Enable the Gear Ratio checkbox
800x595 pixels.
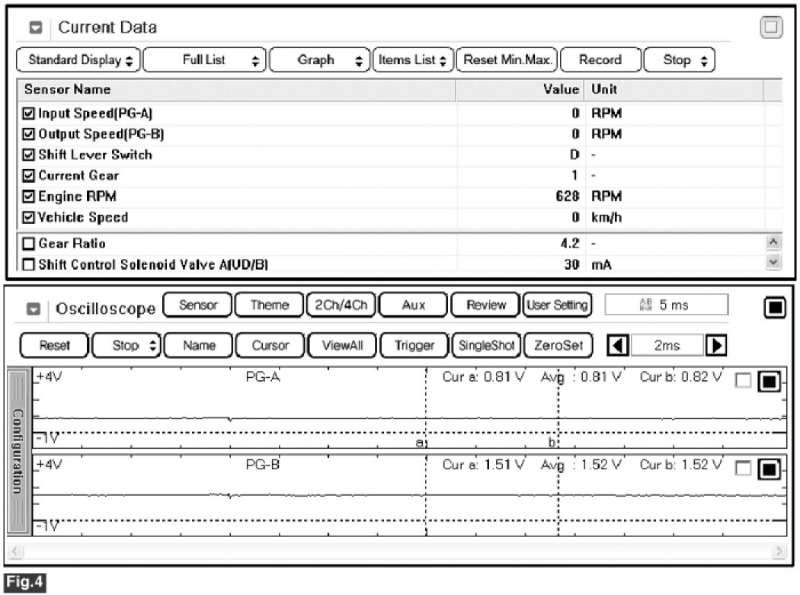pos(29,244)
